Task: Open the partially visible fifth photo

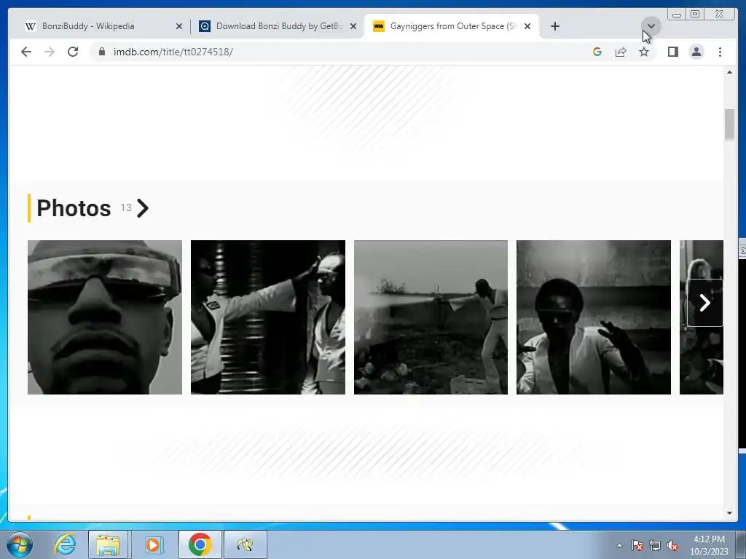Action: [702, 361]
